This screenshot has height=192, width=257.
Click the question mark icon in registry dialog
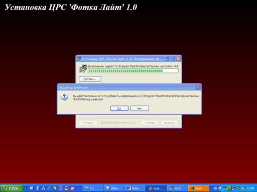(64, 97)
